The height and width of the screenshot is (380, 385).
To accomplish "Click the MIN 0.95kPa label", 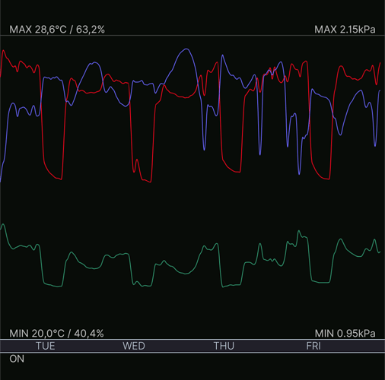I will [345, 334].
